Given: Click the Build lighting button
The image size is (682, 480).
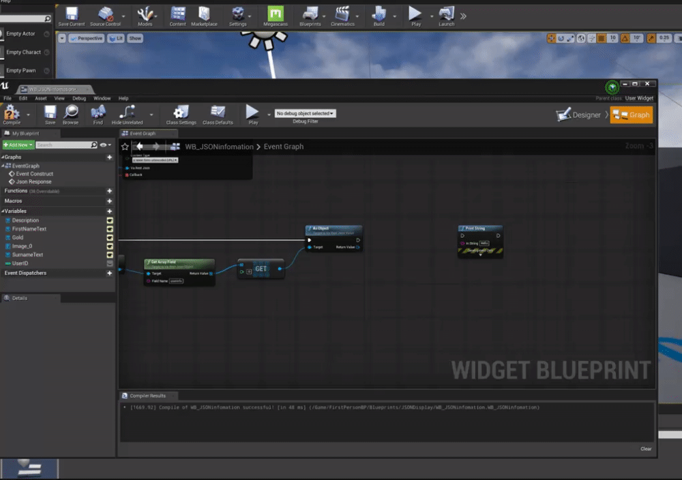Looking at the screenshot, I should point(379,16).
